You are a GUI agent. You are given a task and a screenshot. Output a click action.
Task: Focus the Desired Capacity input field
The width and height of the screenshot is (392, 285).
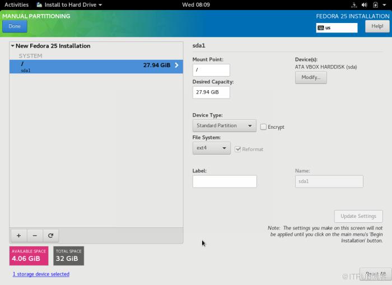pos(211,92)
